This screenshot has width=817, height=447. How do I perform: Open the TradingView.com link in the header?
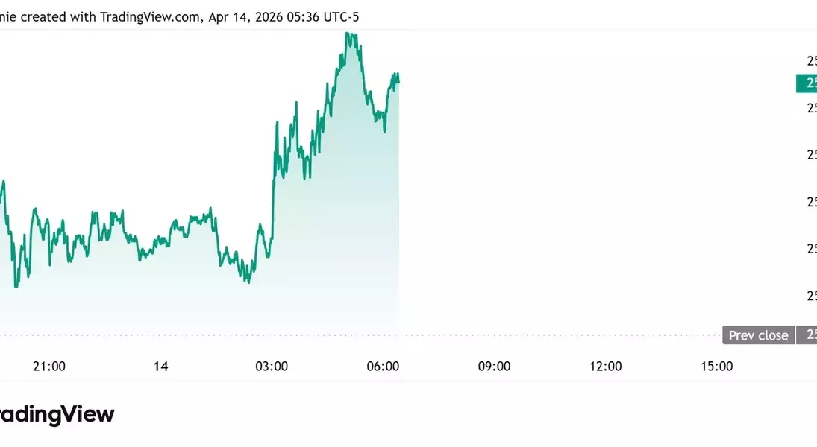[x=148, y=16]
